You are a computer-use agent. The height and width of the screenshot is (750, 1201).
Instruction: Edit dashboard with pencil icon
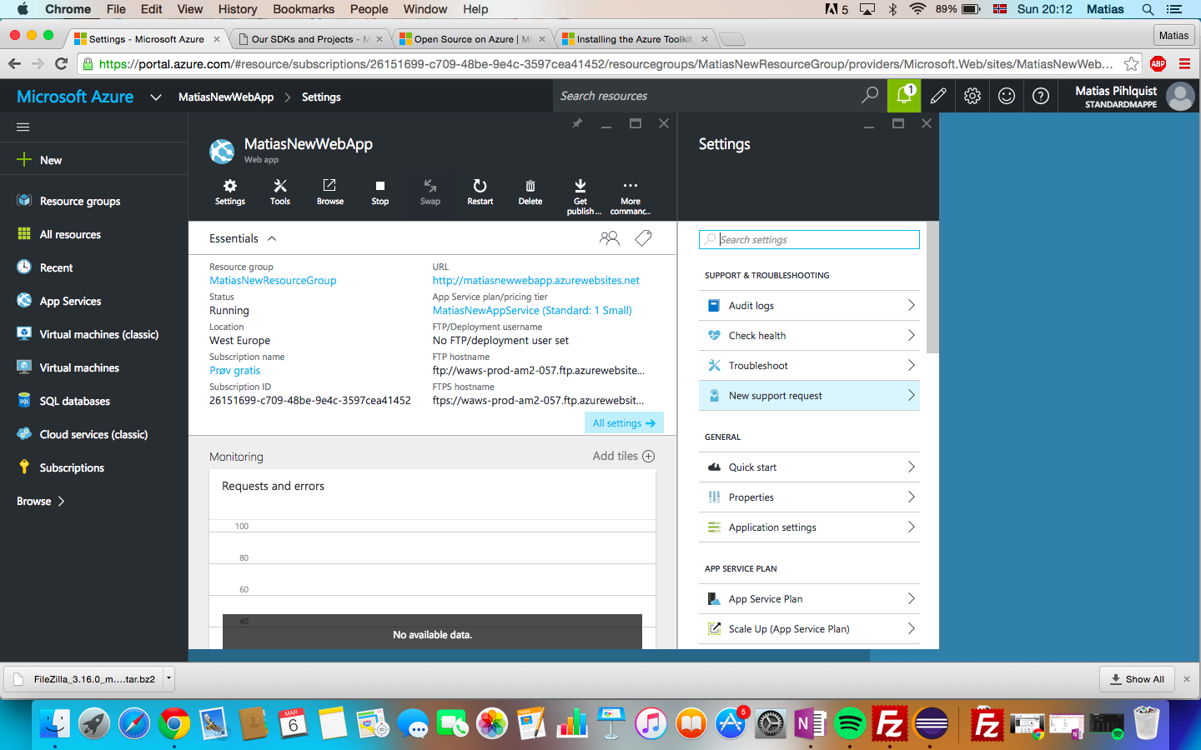click(938, 96)
